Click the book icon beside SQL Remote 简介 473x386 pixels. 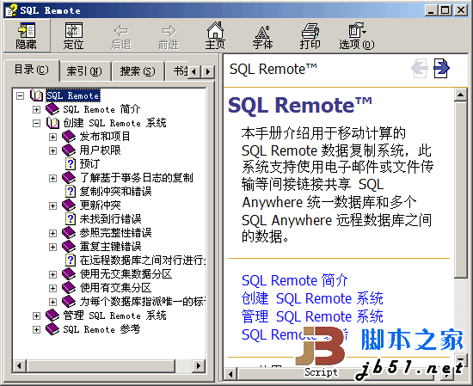click(52, 109)
